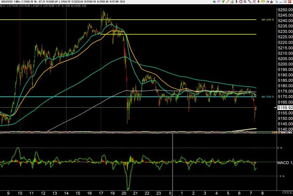This screenshot has width=293, height=196.
Task: Open the three-dots more options icon
Action: 281,2
